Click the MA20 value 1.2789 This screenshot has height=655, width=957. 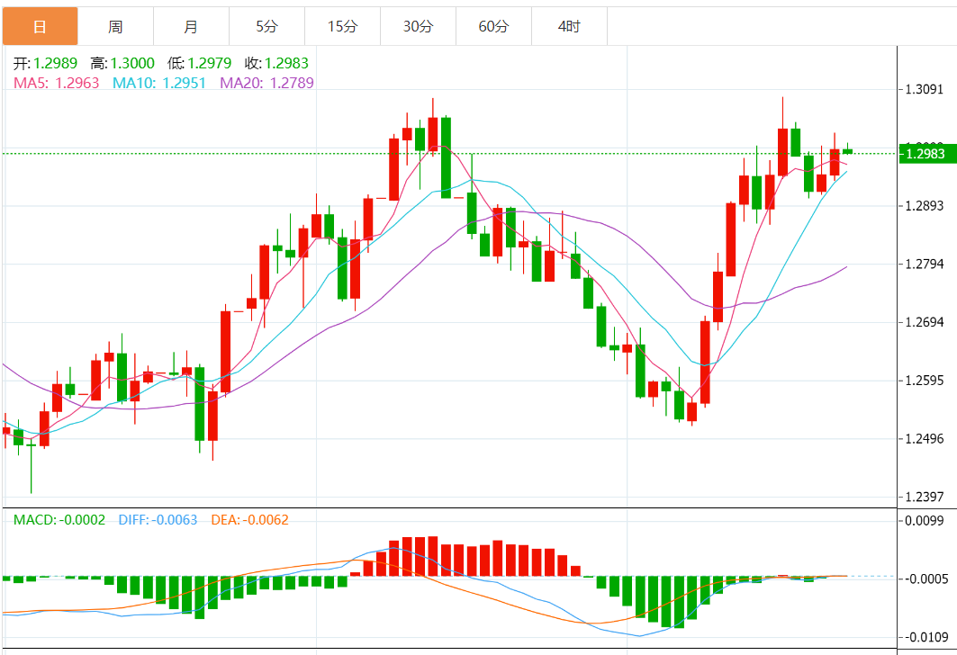tap(292, 83)
